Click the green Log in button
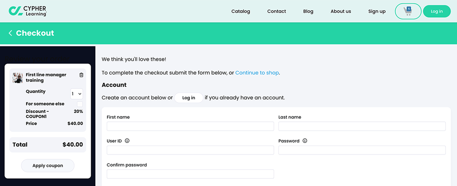The image size is (457, 186). pos(437,12)
